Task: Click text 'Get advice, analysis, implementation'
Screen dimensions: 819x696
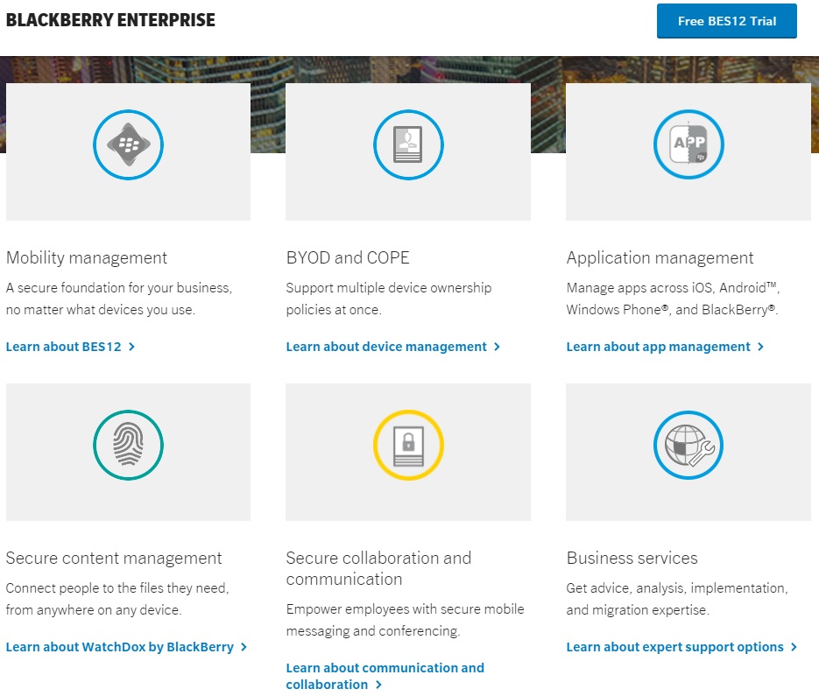Action: pos(676,588)
